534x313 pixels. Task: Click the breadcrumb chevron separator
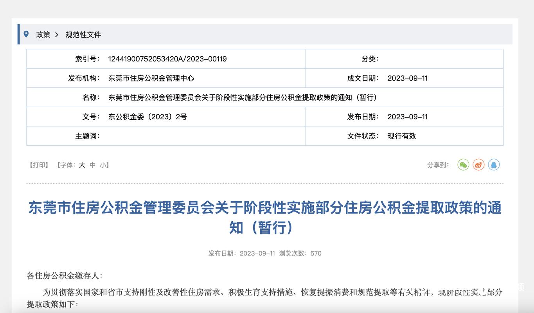tap(57, 34)
